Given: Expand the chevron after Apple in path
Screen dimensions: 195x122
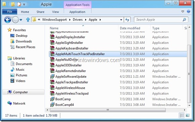Looking at the screenshot, I should (100, 20).
